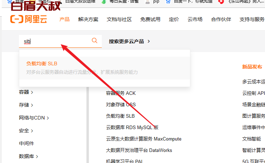
Task: Open the 解决方案 menu
Action: 88,19
